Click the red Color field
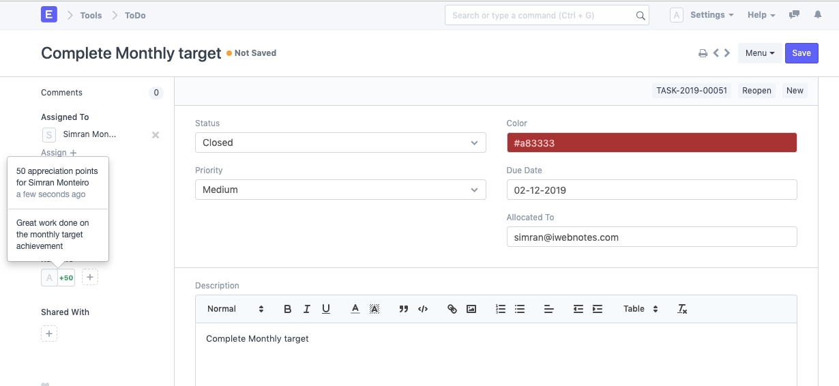839x386 pixels. [651, 143]
